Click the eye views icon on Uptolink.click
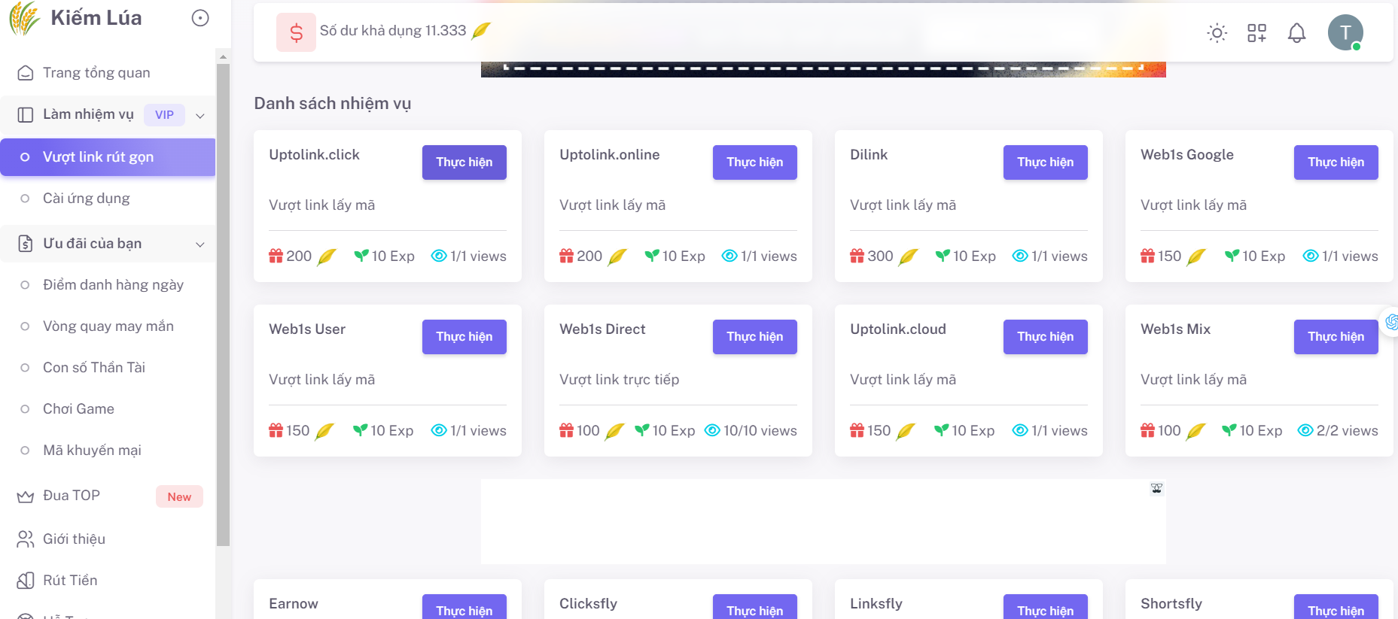 tap(439, 256)
